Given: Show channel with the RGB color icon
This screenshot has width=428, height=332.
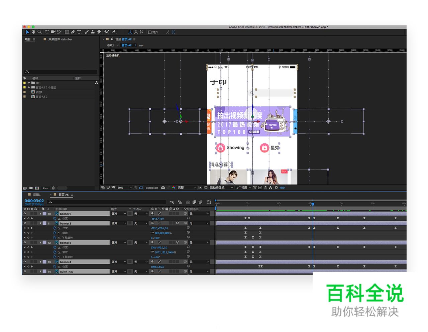Looking at the screenshot, I should 174,188.
